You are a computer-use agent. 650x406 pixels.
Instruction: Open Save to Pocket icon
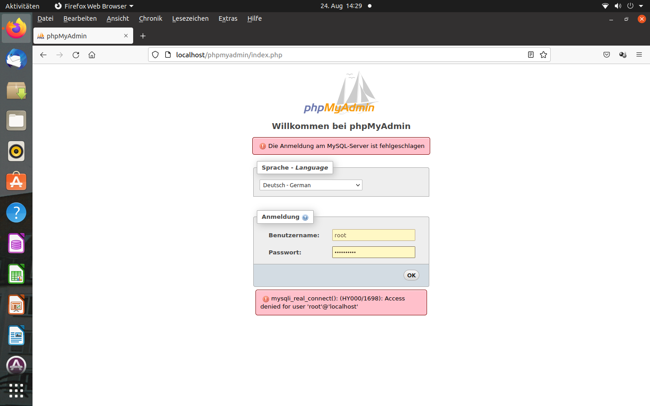pyautogui.click(x=607, y=55)
